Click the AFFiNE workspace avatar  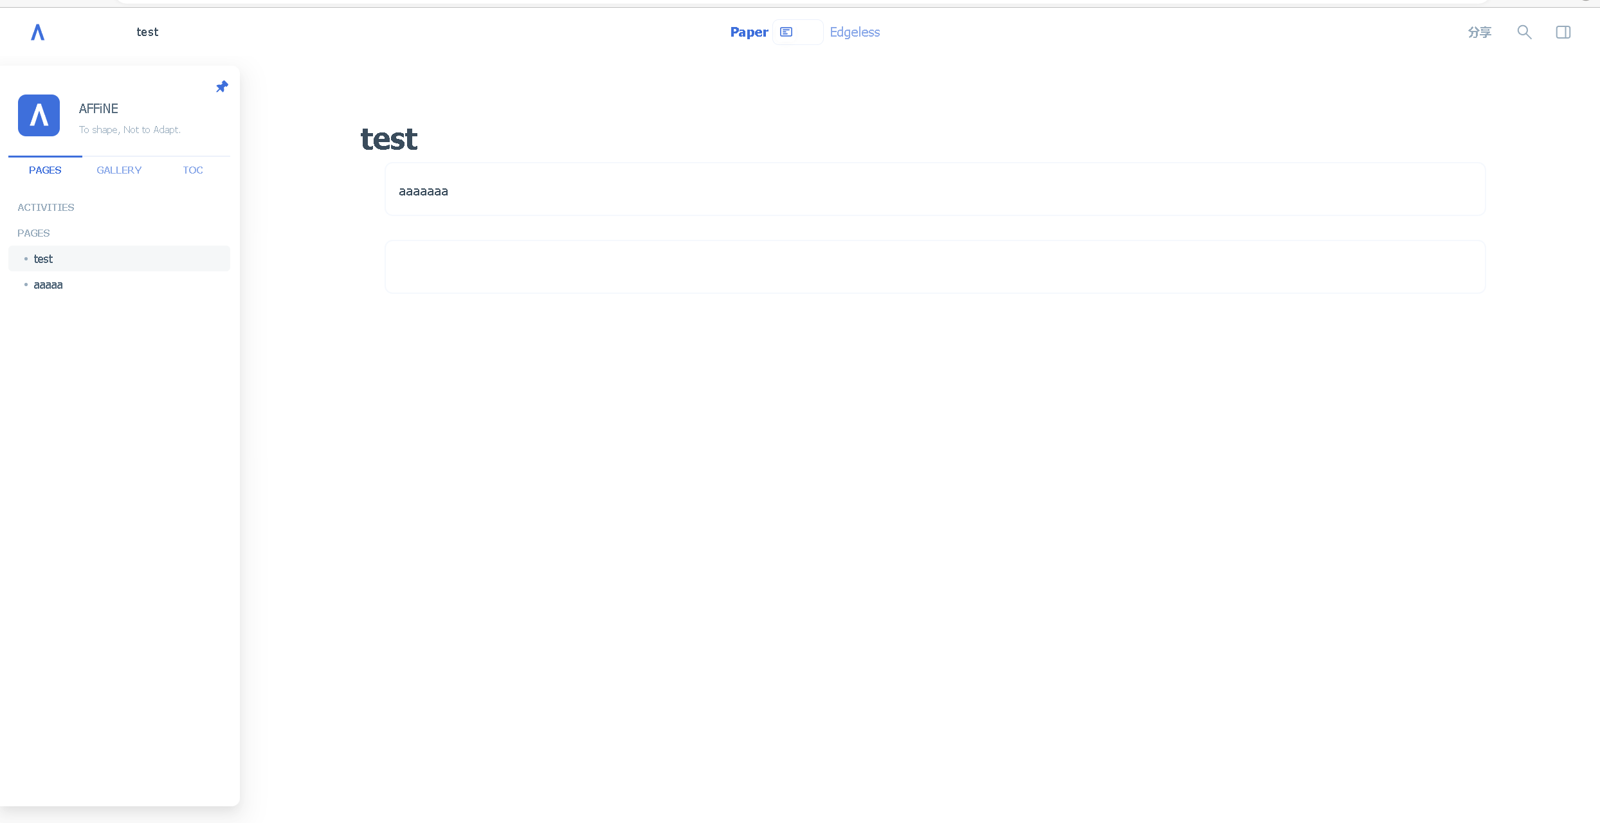39,116
